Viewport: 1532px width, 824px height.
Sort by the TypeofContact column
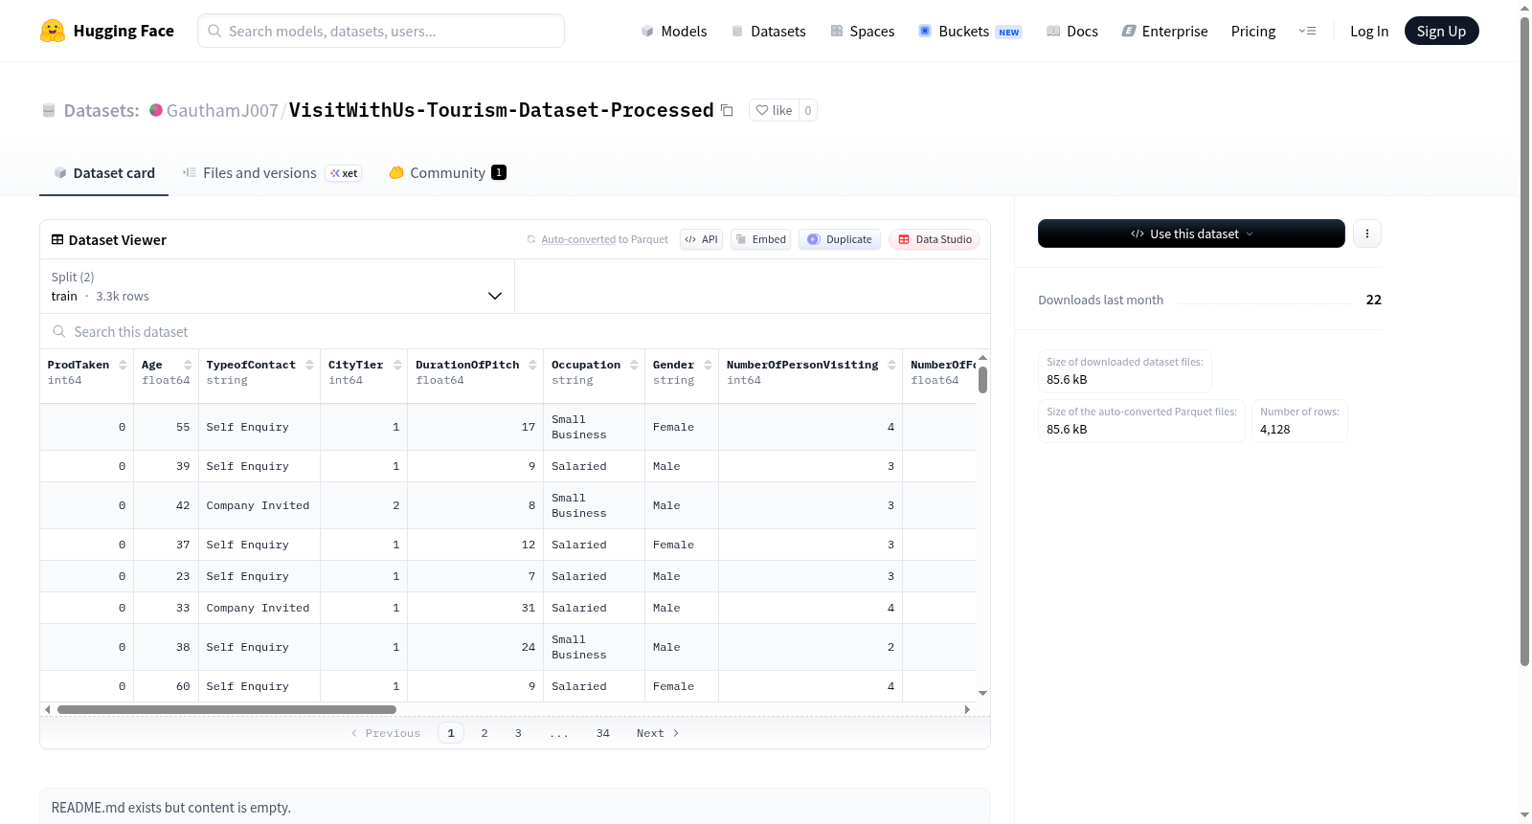(x=309, y=365)
